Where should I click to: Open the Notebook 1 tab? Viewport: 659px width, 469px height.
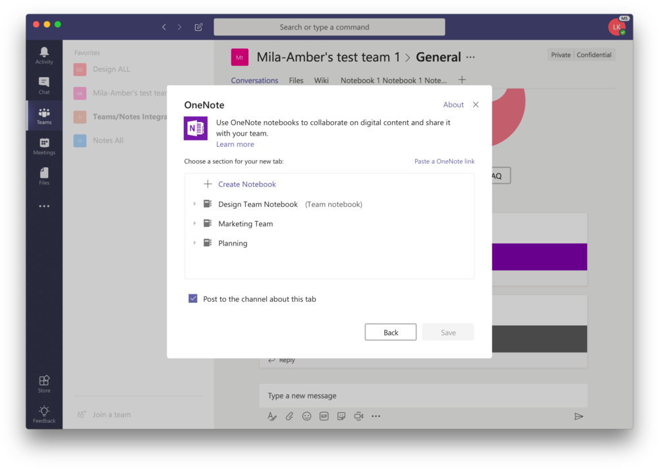pyautogui.click(x=393, y=80)
